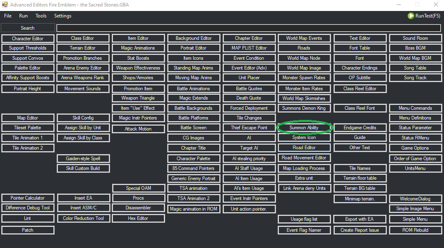Open Event Condition
The image size is (444, 248).
tap(249, 58)
